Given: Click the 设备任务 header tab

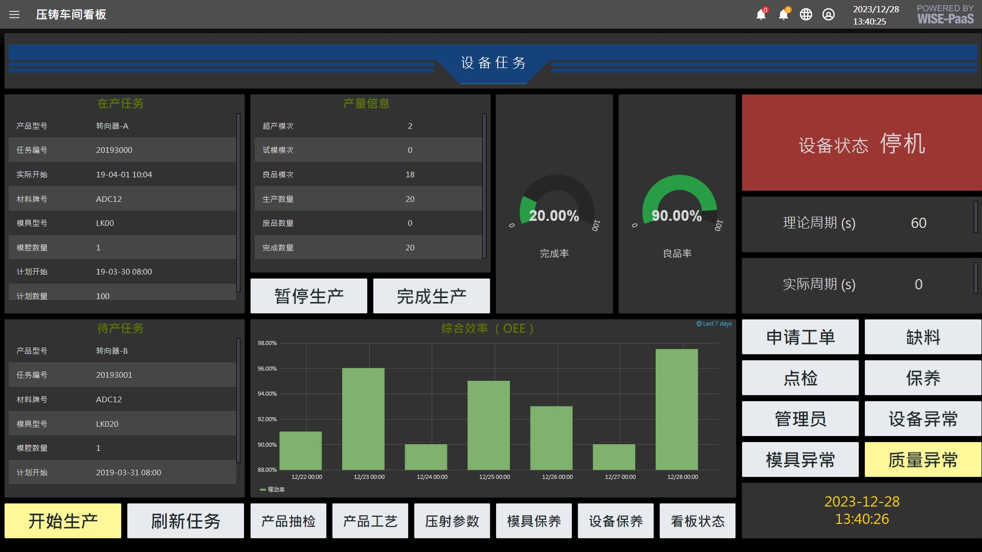Looking at the screenshot, I should click(x=494, y=63).
